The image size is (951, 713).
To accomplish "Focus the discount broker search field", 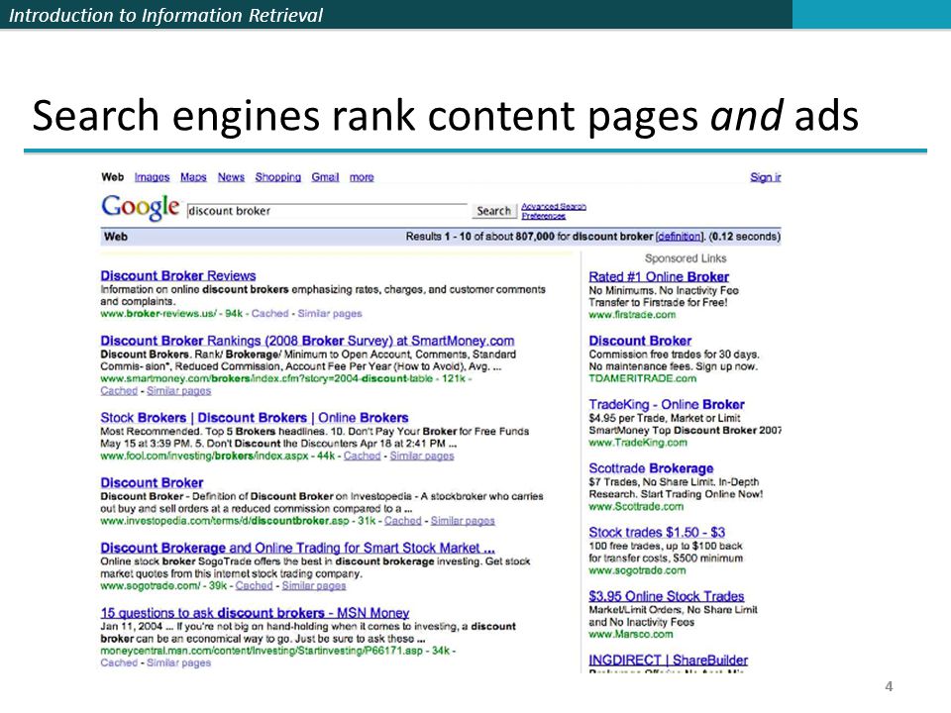I will [327, 210].
